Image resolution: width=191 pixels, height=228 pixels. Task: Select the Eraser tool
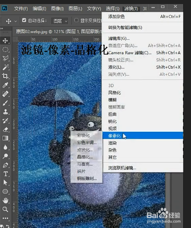pos(6,129)
